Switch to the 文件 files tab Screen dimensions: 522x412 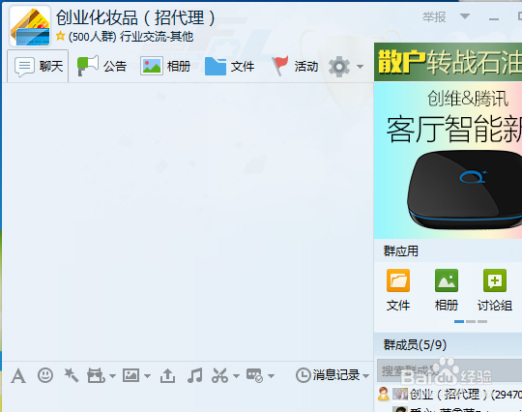[x=229, y=66]
